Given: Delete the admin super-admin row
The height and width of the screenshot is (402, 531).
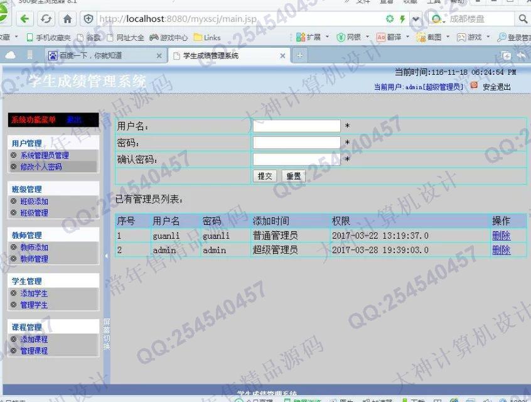Looking at the screenshot, I should (x=501, y=250).
